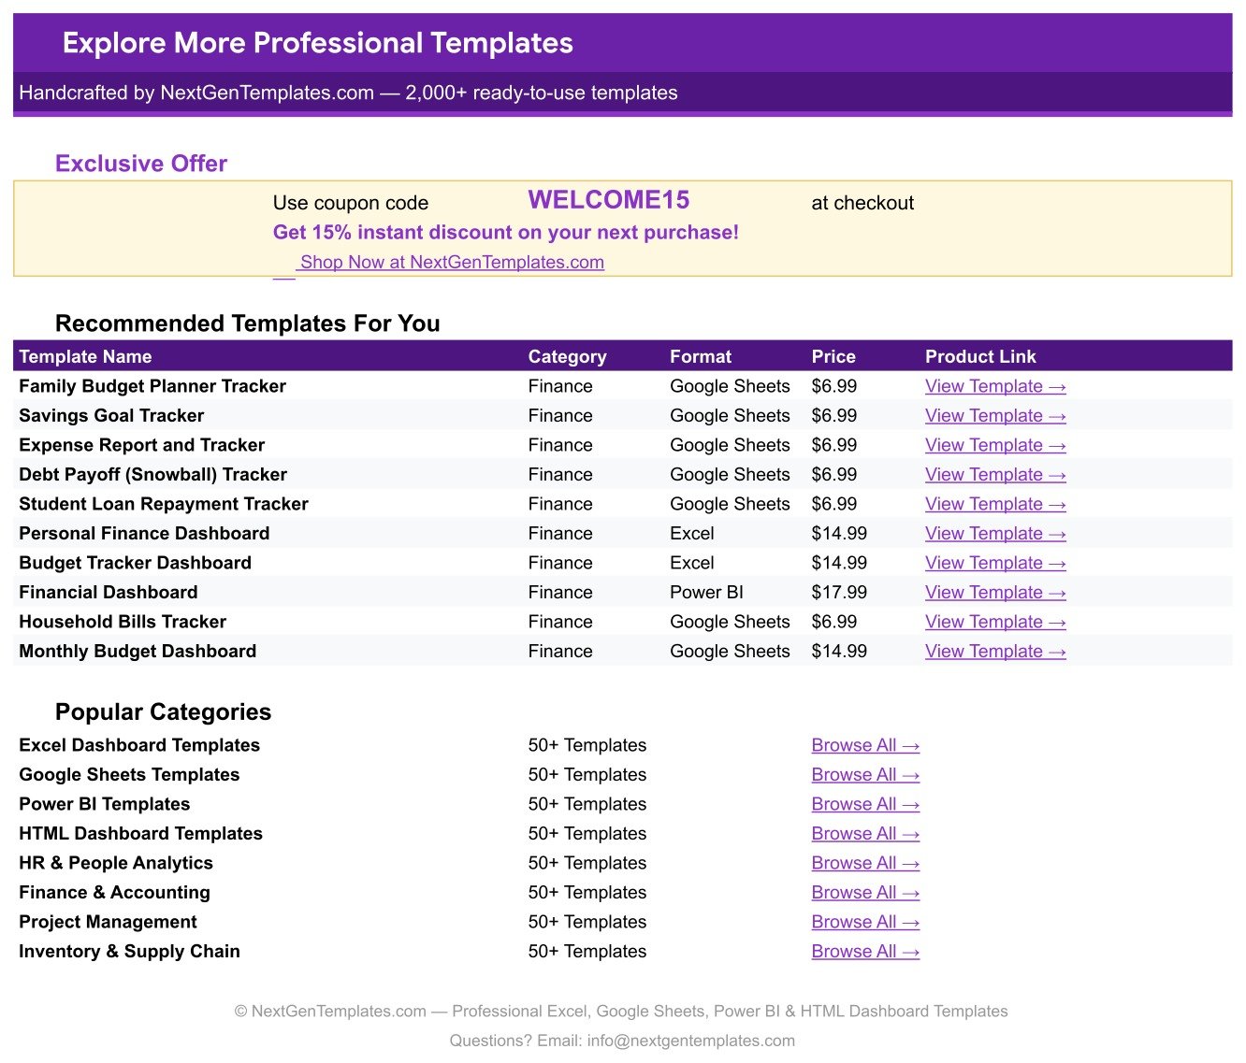Browse All HTML Dashboard Templates
This screenshot has height=1063, width=1246.
click(x=865, y=834)
